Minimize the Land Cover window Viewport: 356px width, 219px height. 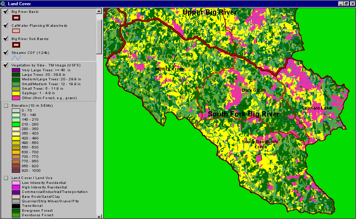click(341, 3)
